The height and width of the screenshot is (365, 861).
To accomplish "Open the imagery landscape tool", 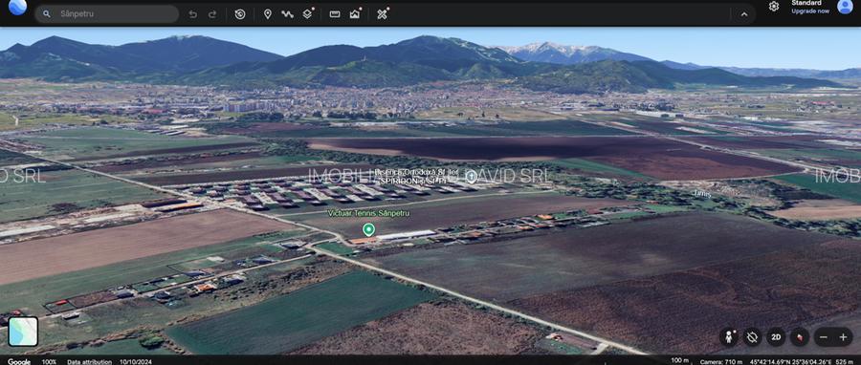I will click(355, 13).
